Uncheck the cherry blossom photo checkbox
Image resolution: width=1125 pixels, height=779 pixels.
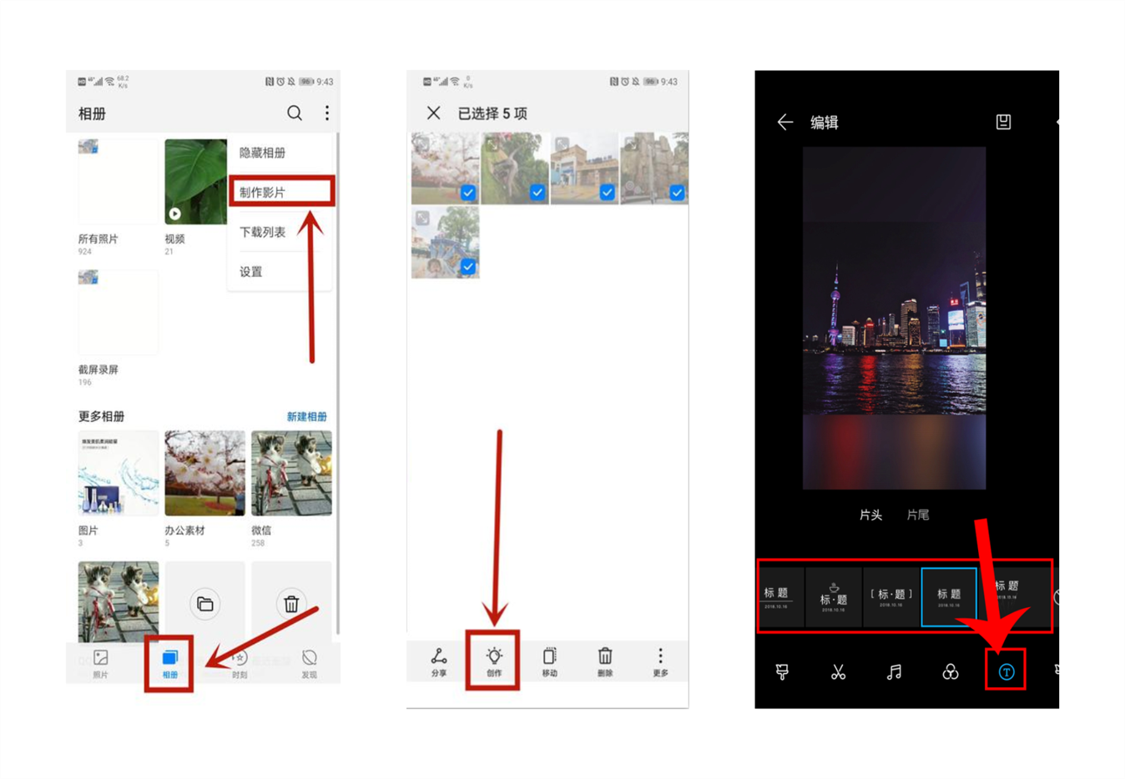pyautogui.click(x=468, y=193)
